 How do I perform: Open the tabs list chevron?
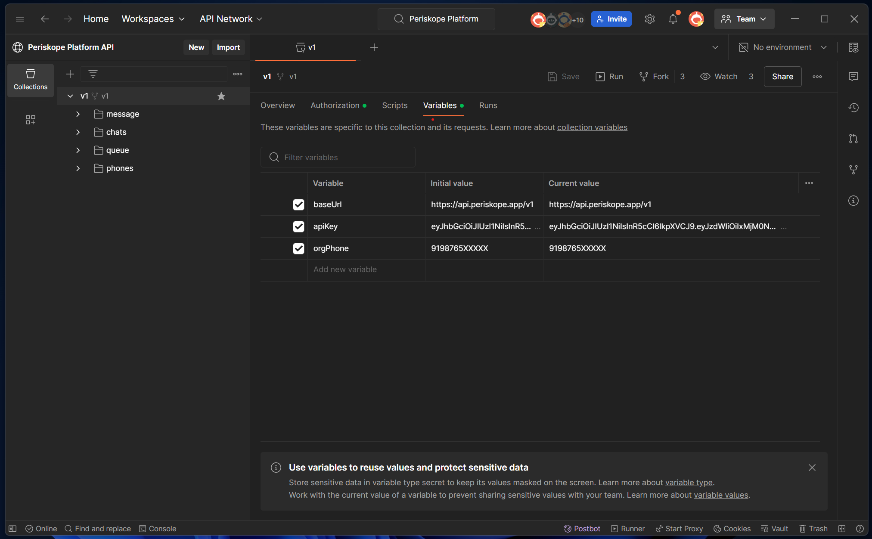pyautogui.click(x=715, y=47)
